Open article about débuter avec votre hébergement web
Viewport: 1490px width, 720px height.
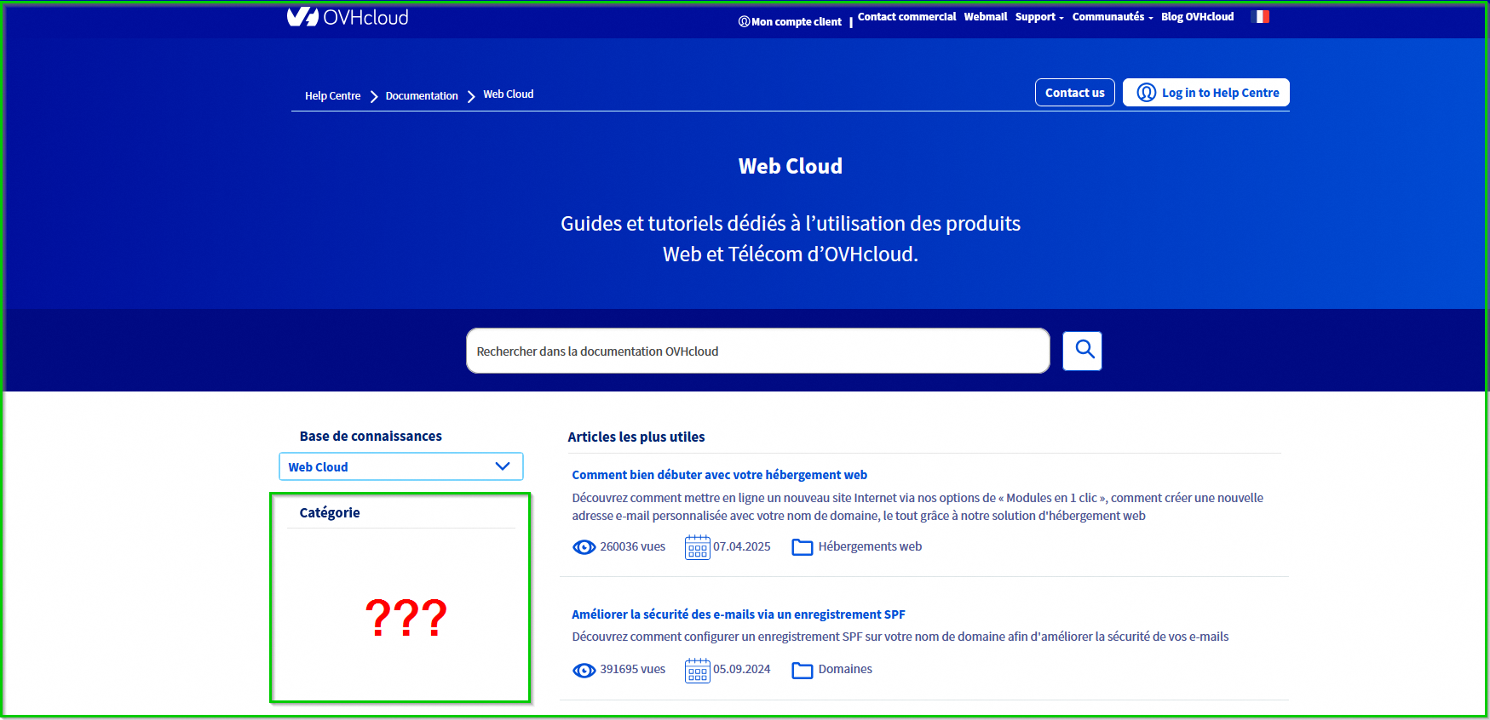pos(719,475)
